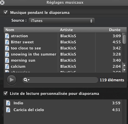Click music icon beside Indio
The image size is (128, 124).
point(8,103)
